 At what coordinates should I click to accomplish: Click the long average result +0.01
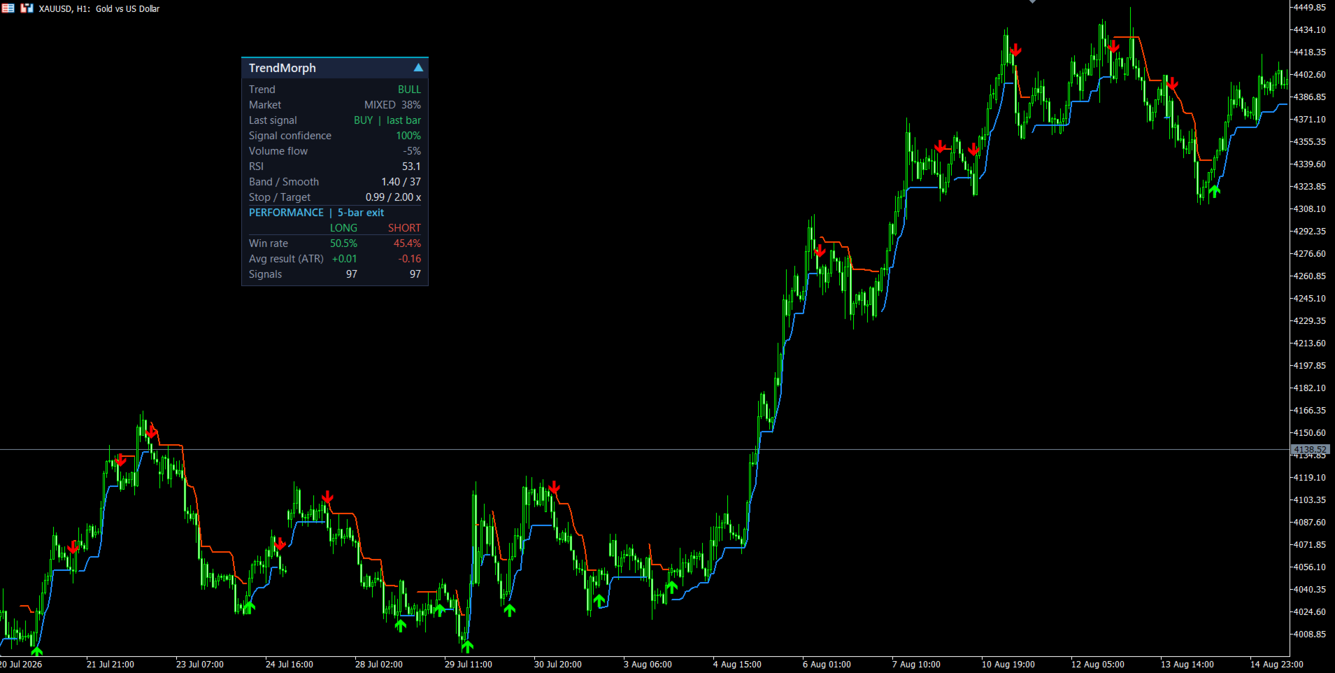point(345,259)
